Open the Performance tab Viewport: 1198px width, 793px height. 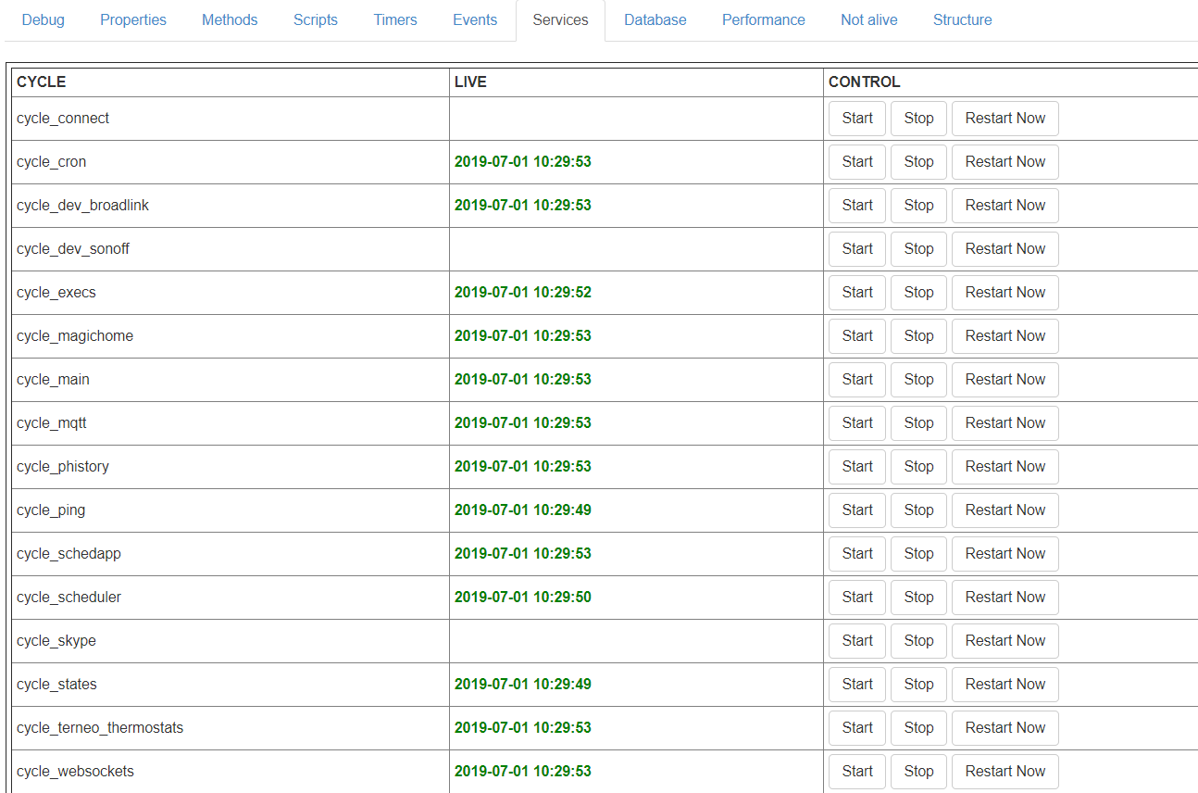coord(764,19)
